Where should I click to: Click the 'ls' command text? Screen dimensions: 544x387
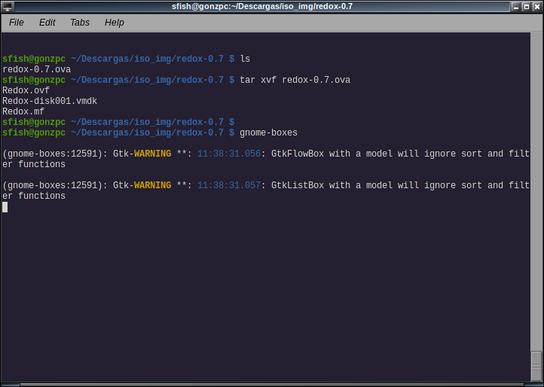pyautogui.click(x=245, y=59)
